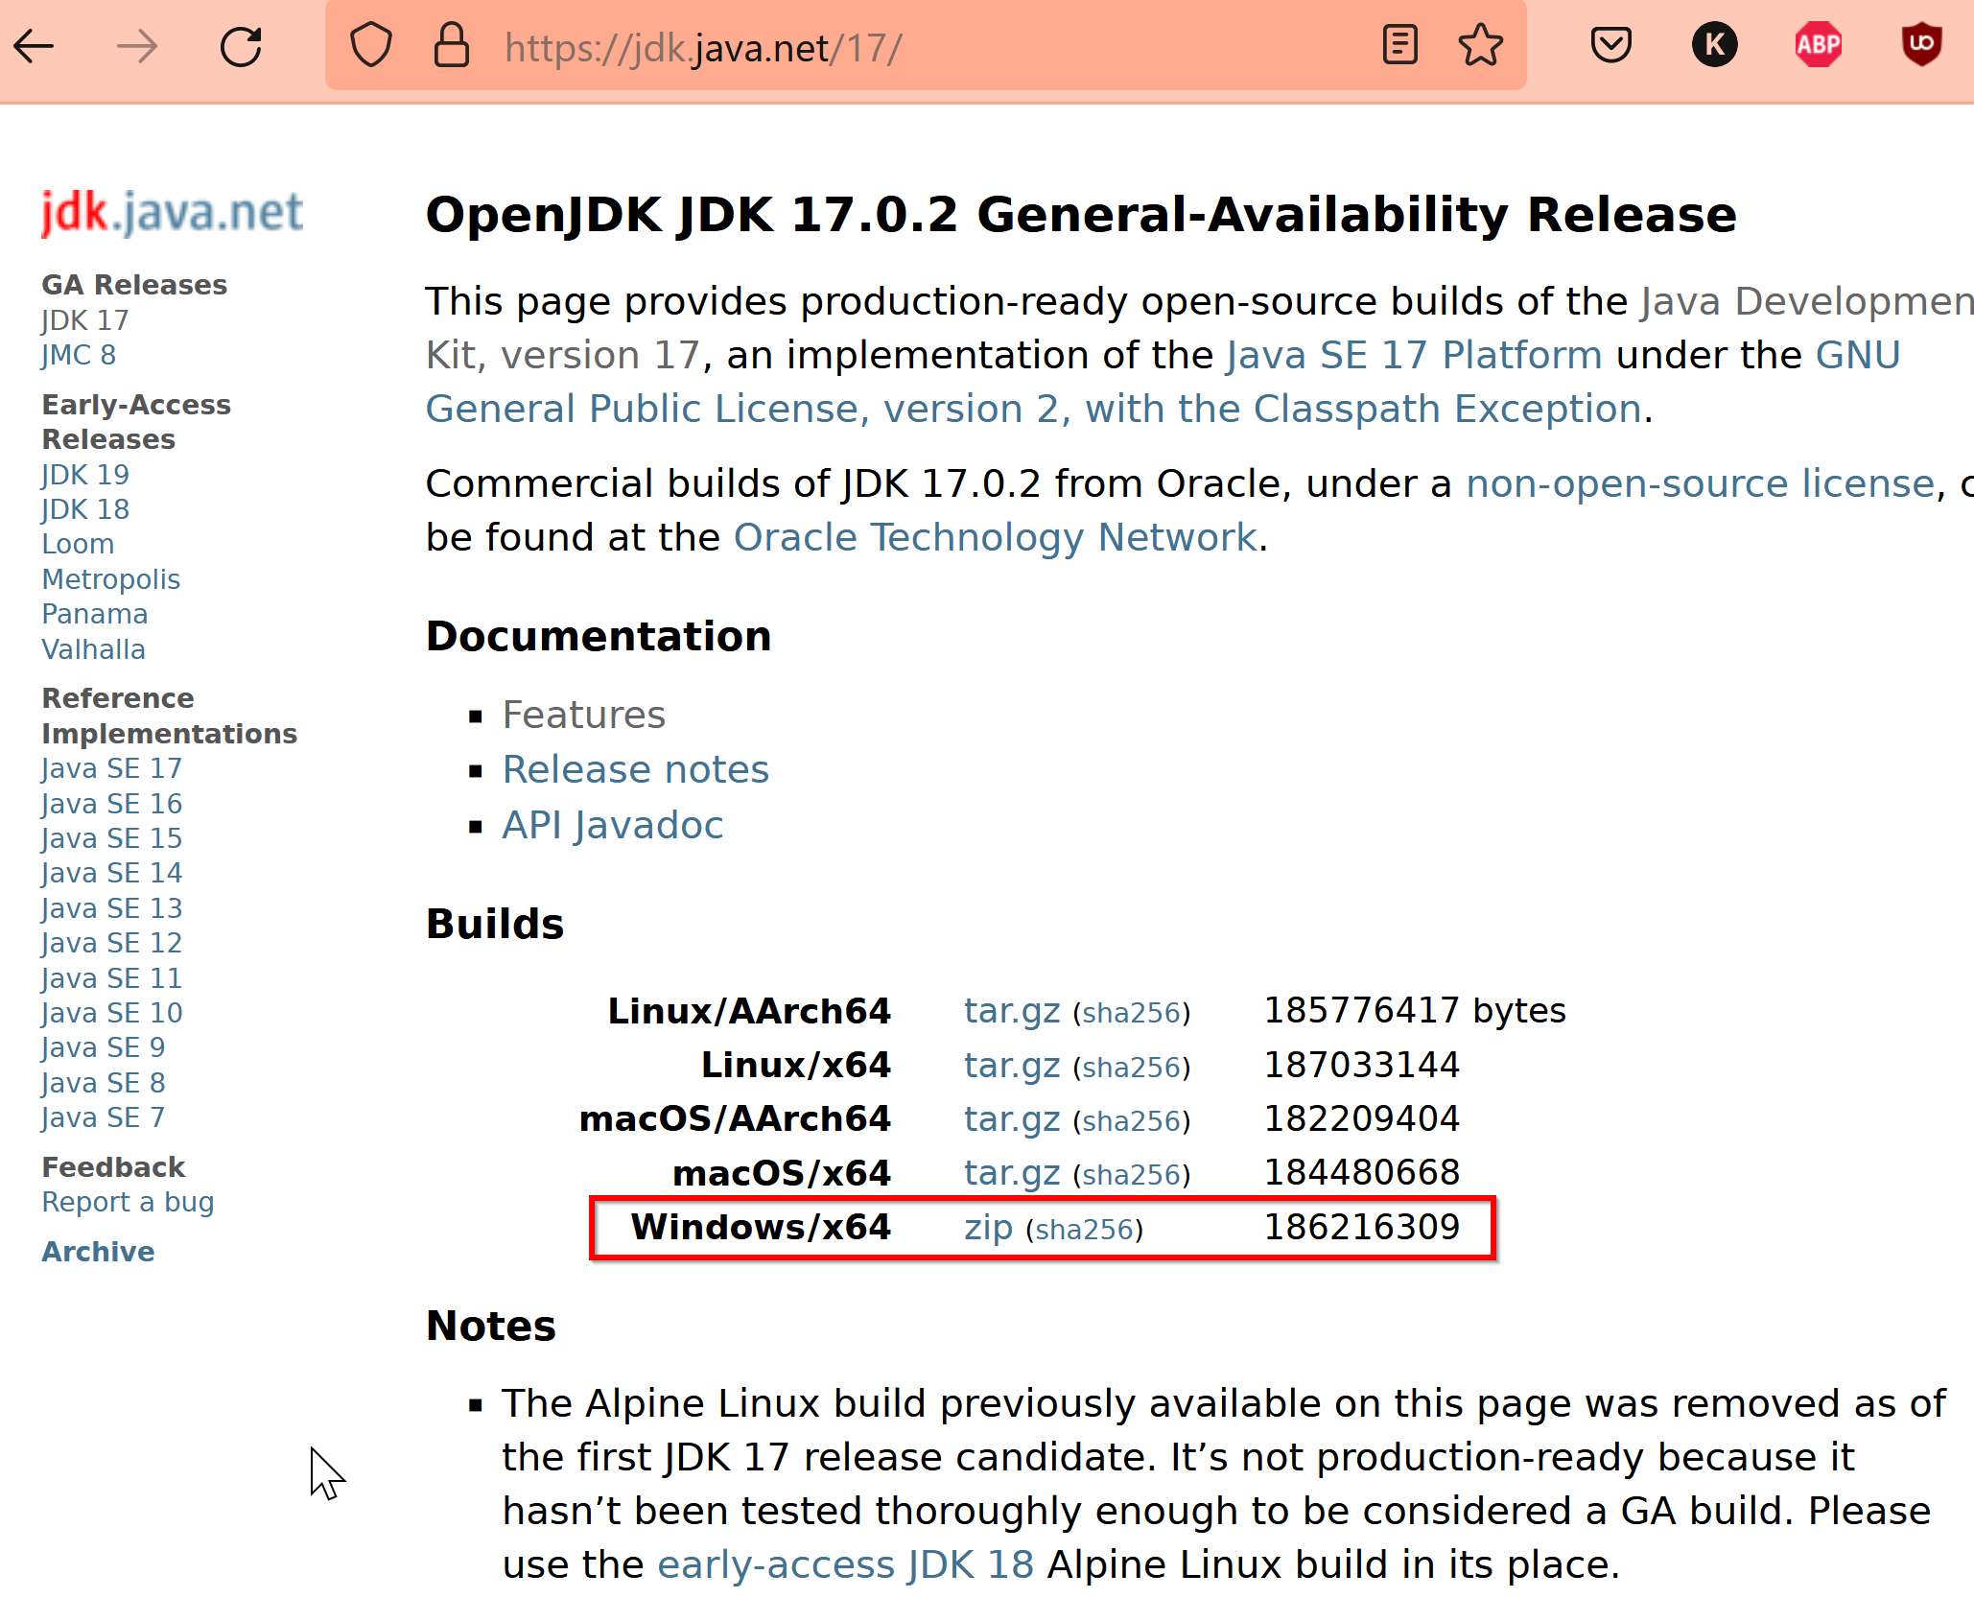Open Java SE 7 reference implementation
This screenshot has width=1974, height=1598.
tap(104, 1117)
